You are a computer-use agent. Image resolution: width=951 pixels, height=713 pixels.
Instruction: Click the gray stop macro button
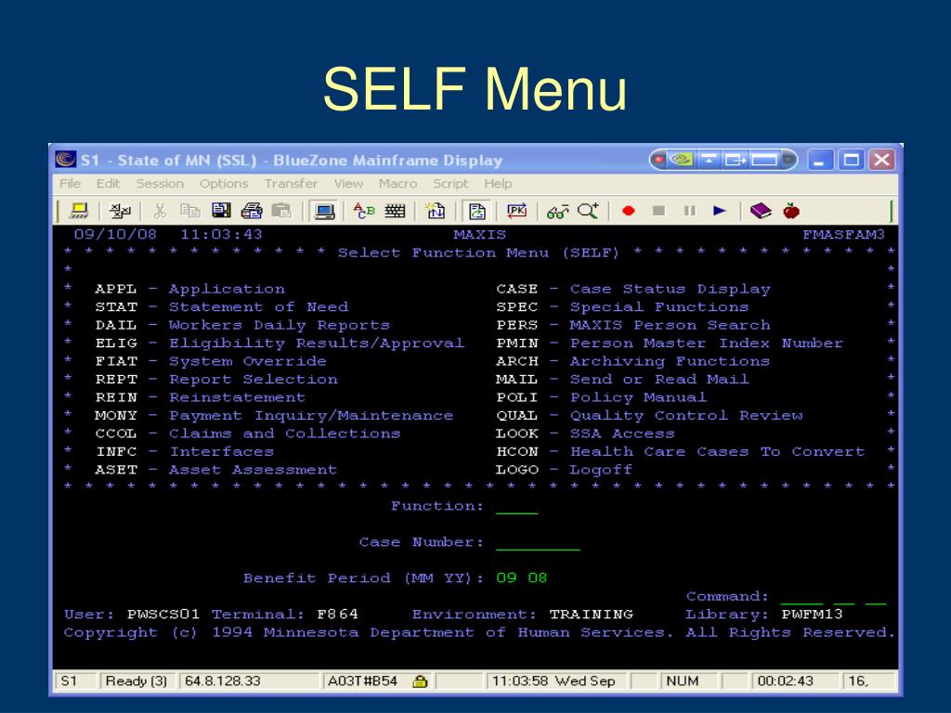click(658, 211)
